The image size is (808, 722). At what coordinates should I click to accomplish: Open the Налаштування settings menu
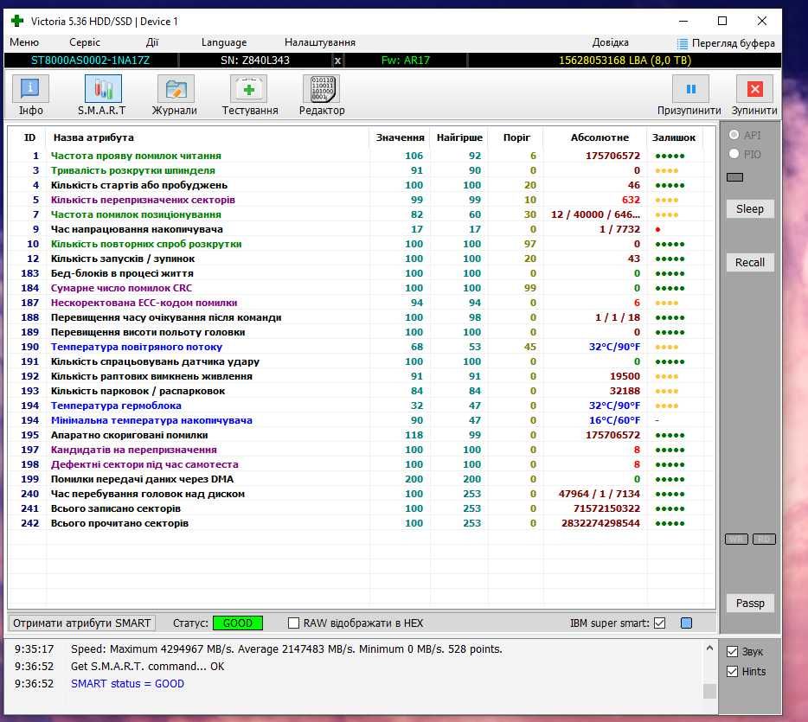coord(320,42)
